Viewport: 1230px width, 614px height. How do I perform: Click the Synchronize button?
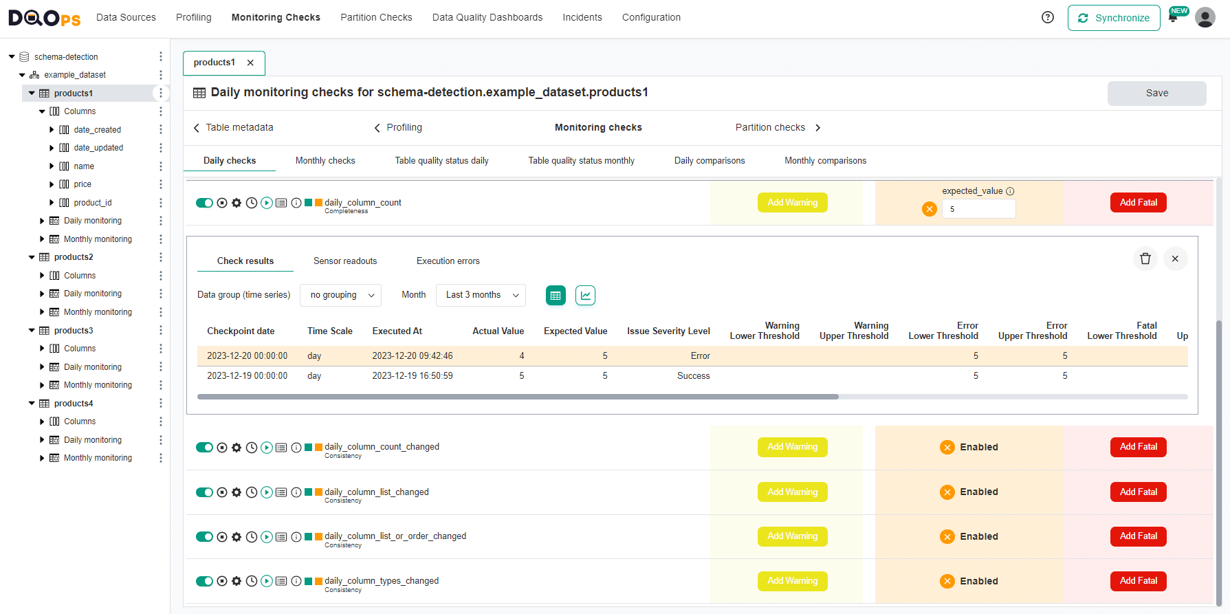tap(1113, 18)
